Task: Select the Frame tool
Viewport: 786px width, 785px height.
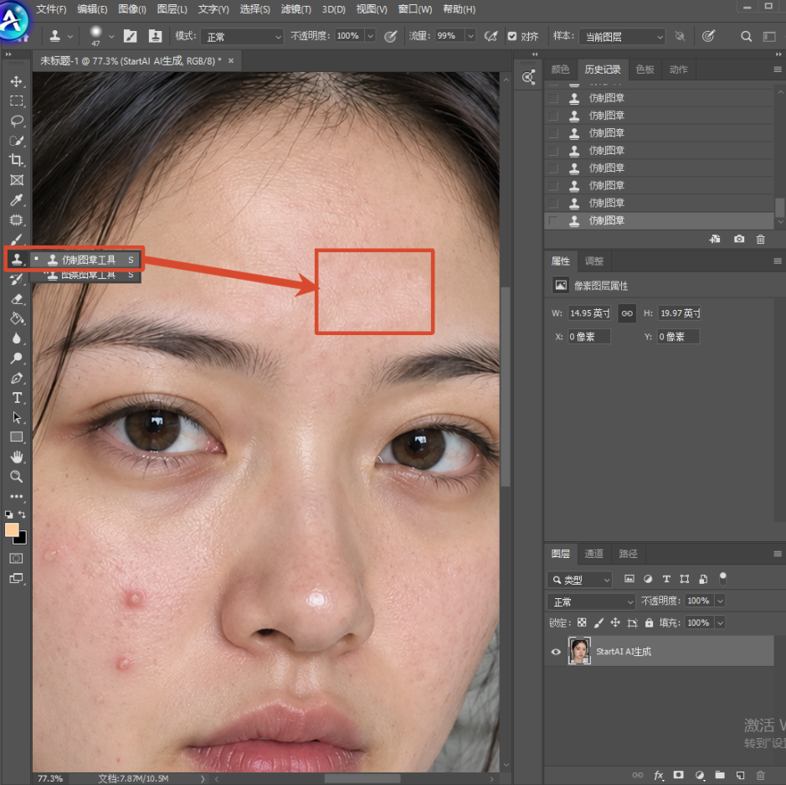Action: pyautogui.click(x=17, y=180)
